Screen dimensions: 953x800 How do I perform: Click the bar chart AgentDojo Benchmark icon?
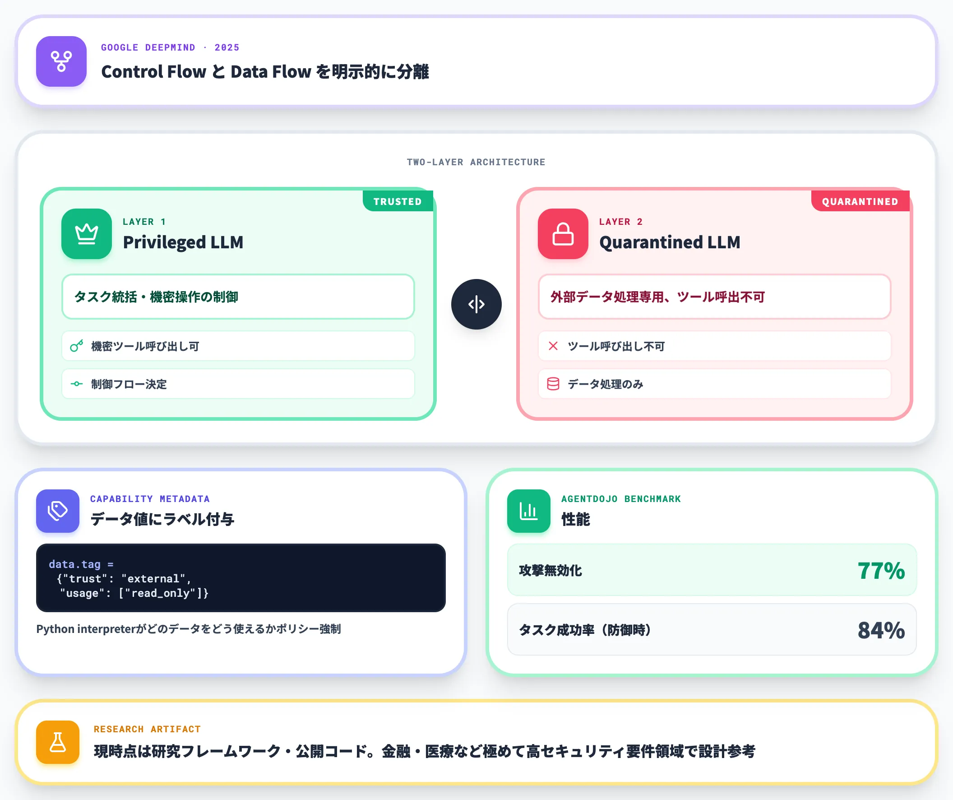point(529,511)
